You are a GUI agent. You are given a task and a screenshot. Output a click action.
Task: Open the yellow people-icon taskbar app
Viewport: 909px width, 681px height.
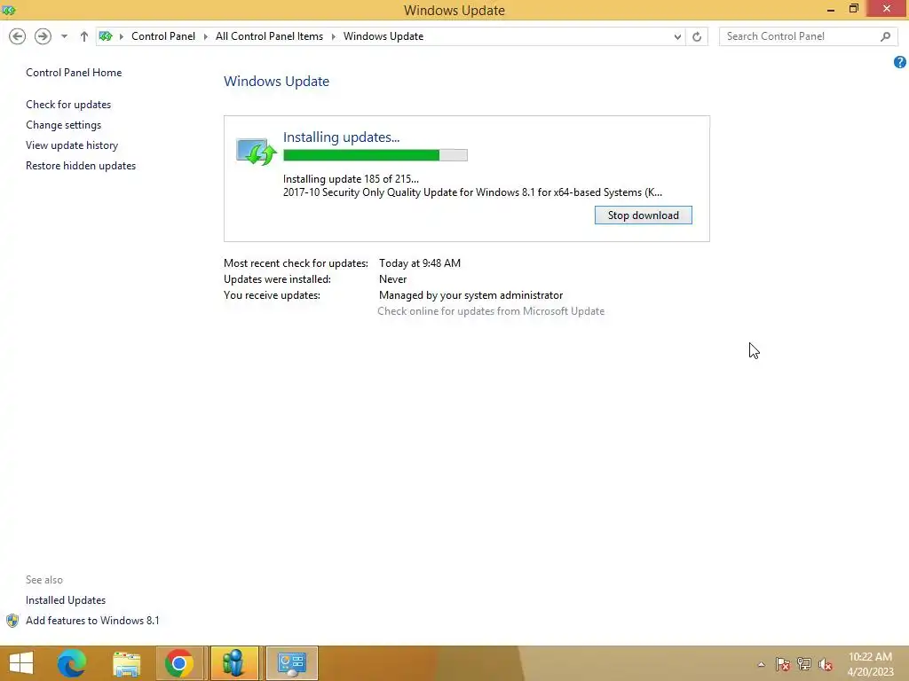coord(234,663)
